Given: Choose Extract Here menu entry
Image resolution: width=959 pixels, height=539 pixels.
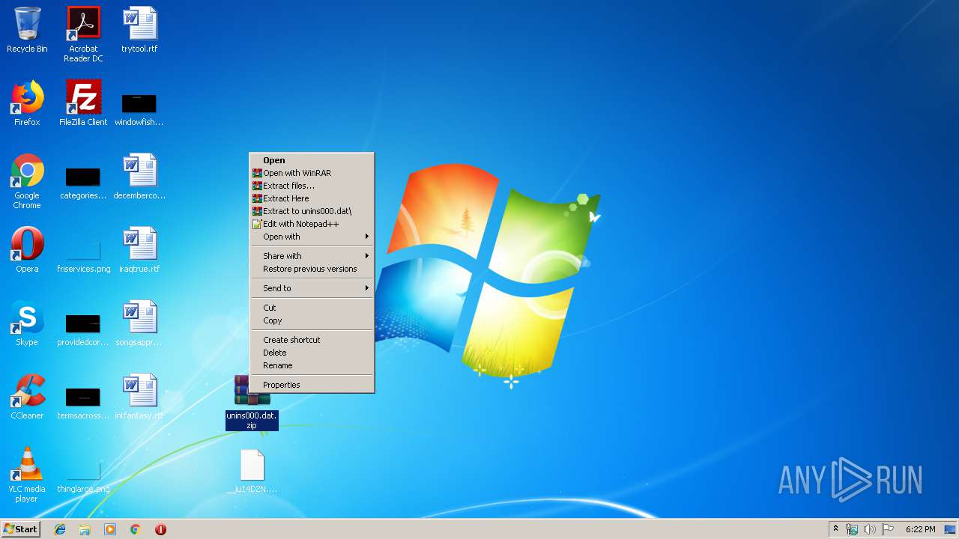Looking at the screenshot, I should tap(312, 198).
